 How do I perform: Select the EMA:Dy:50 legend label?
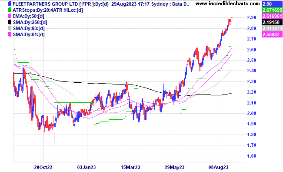click(x=28, y=16)
